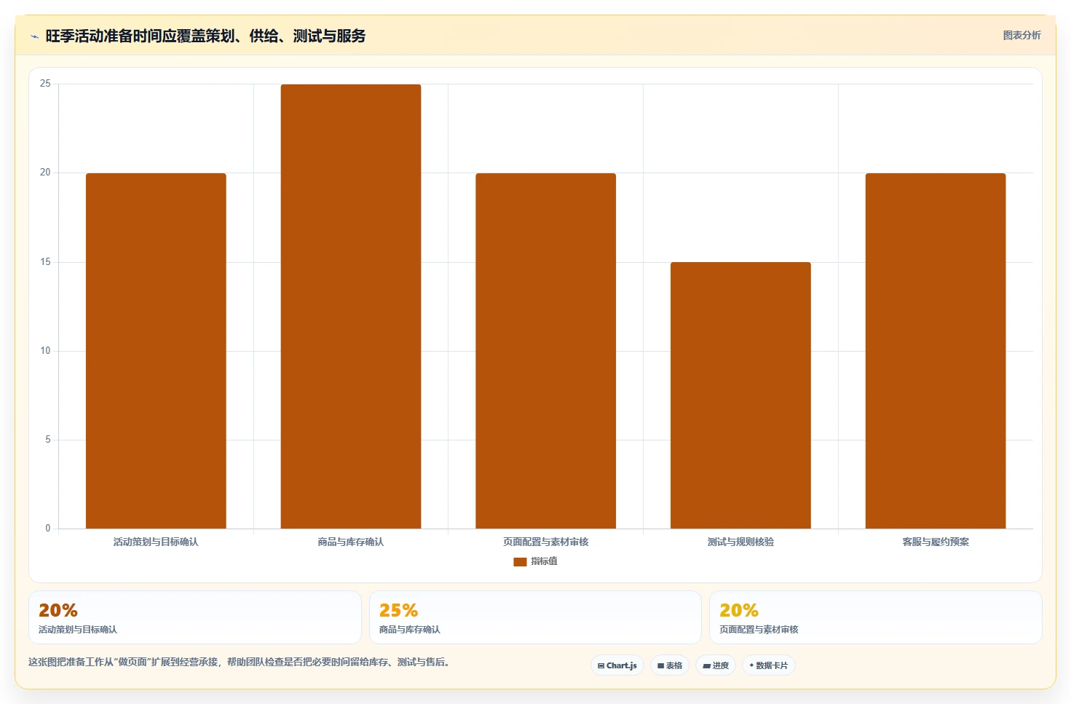Image resolution: width=1071 pixels, height=704 pixels.
Task: Click the 表格 tag
Action: 670,665
